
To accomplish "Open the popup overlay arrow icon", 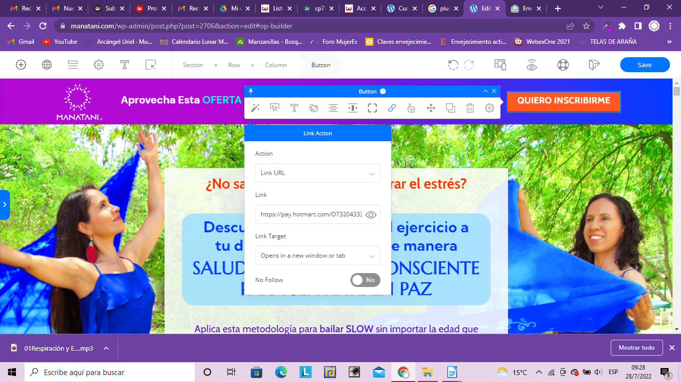I will coord(151,65).
